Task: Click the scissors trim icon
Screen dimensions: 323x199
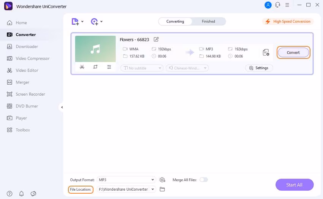Action: [x=82, y=67]
